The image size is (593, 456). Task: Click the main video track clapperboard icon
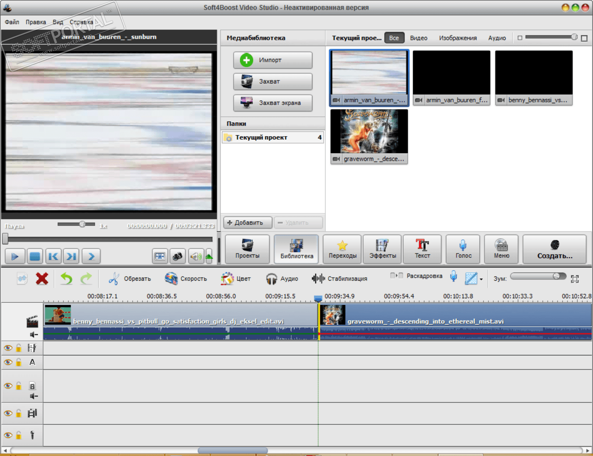coord(32,322)
